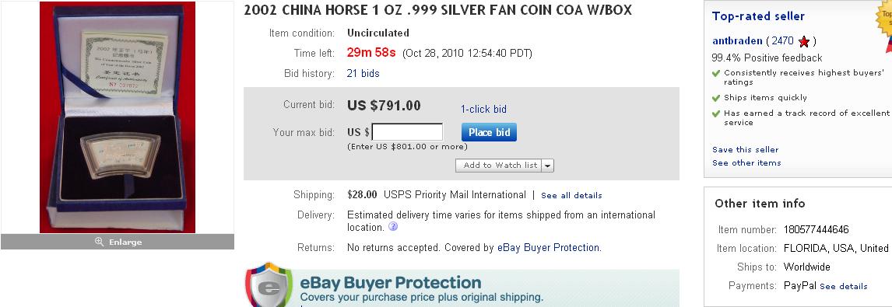This screenshot has width=892, height=307.
Task: Click the eBay Buyer Protection returns link
Action: (549, 248)
